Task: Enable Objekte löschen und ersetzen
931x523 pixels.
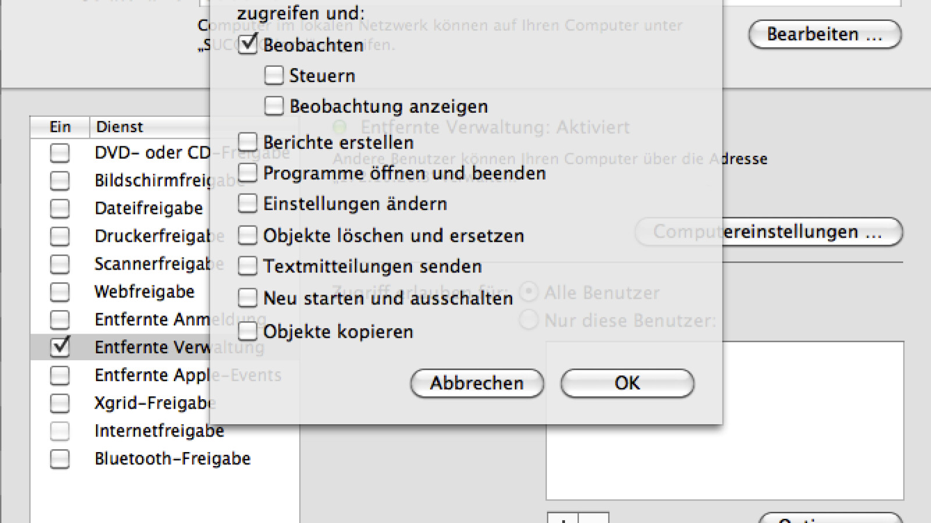Action: click(x=248, y=235)
